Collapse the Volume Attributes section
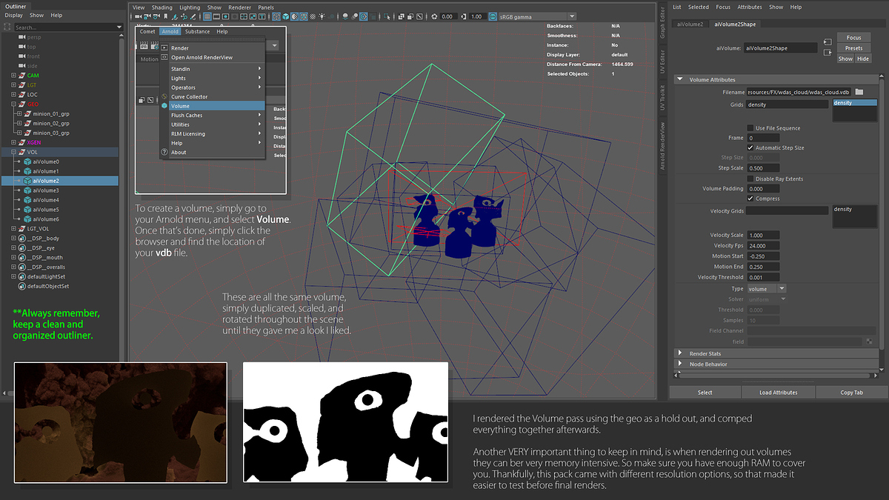This screenshot has height=500, width=889. [x=679, y=79]
